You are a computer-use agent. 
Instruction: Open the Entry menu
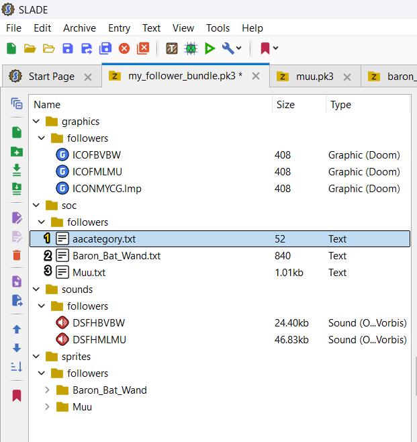tap(119, 28)
